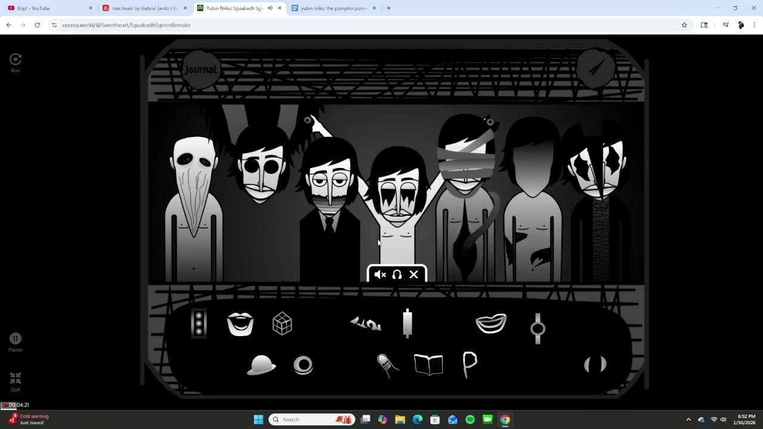Screen dimensions: 763x429
Task: Reload the current page
Action: [37, 25]
